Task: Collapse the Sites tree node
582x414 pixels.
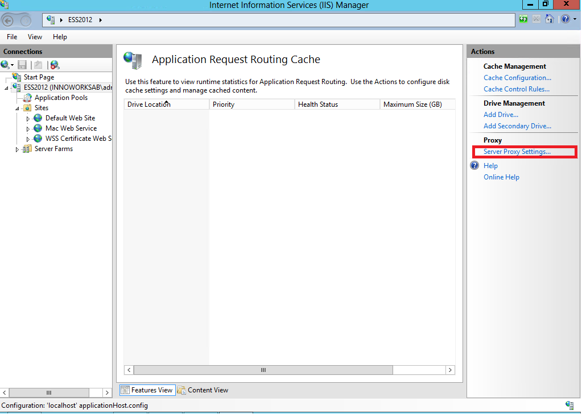Action: [x=17, y=108]
